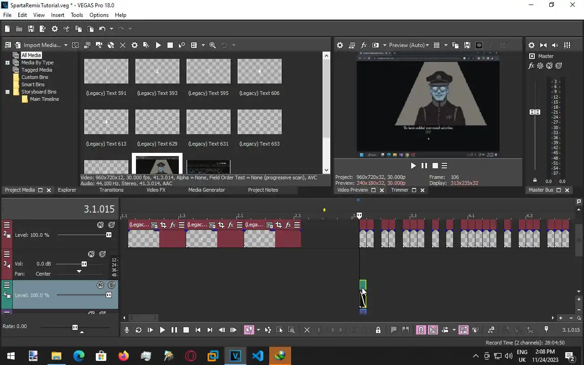The image size is (584, 365).
Task: Toggle Split Screen View in preview
Action: (375, 45)
